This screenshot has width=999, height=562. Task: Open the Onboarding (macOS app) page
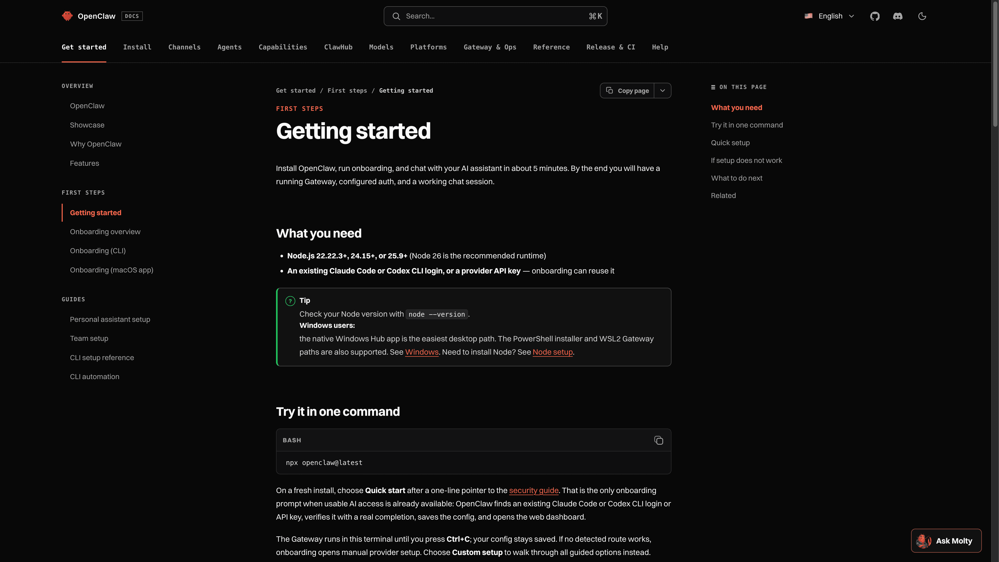coord(111,270)
